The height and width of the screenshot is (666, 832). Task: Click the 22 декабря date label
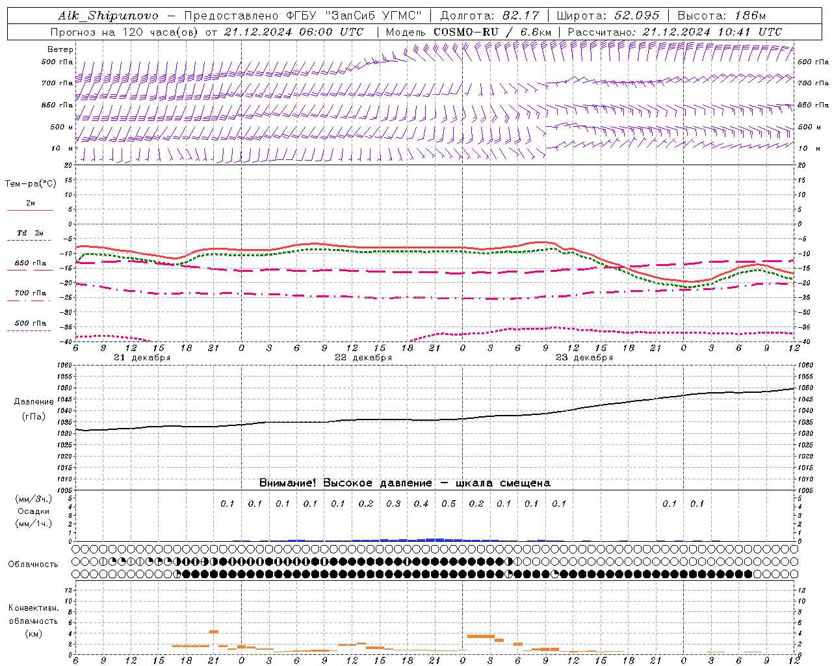pyautogui.click(x=363, y=358)
